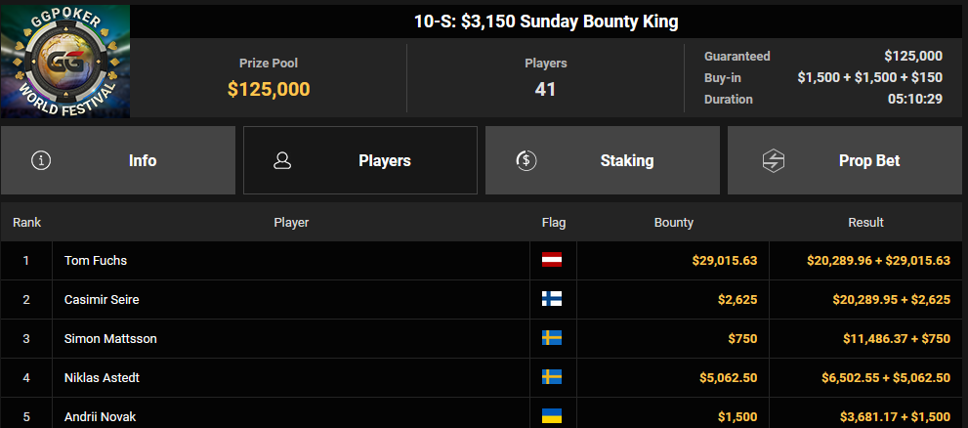Click Niklas Astedt's Swedish flag icon
This screenshot has height=428, width=968.
552,377
